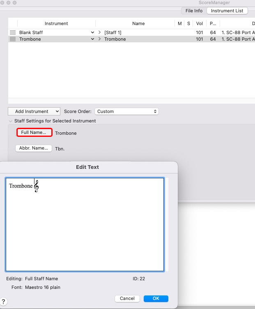Screen dimensions: 255x309
Task: Open the Blank Staff instrument dropdown
Action: click(x=92, y=32)
